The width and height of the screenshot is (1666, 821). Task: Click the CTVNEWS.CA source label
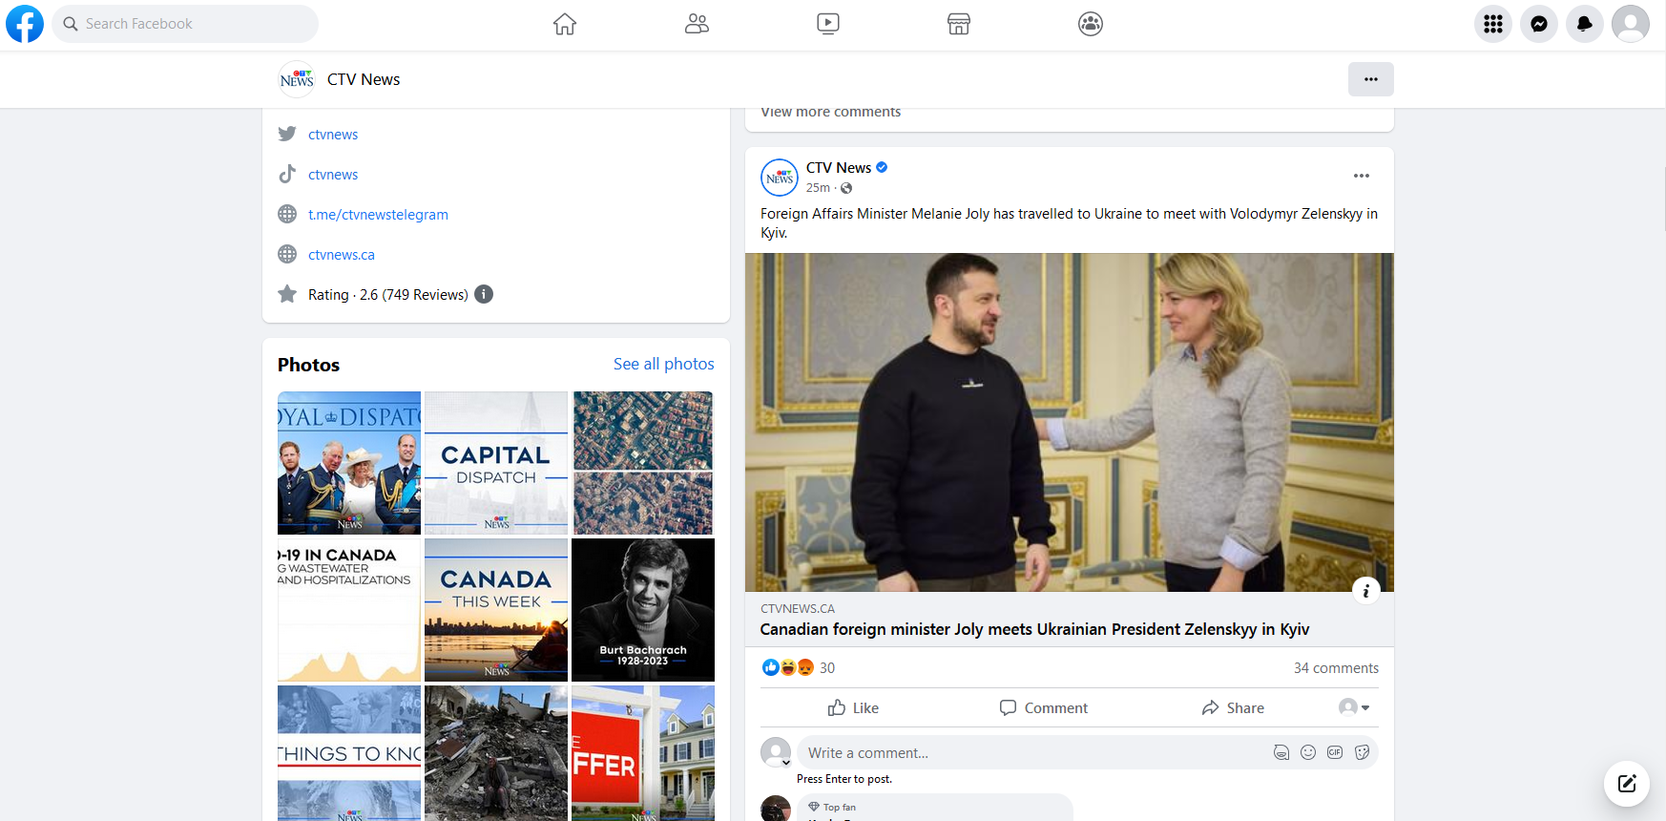(798, 609)
